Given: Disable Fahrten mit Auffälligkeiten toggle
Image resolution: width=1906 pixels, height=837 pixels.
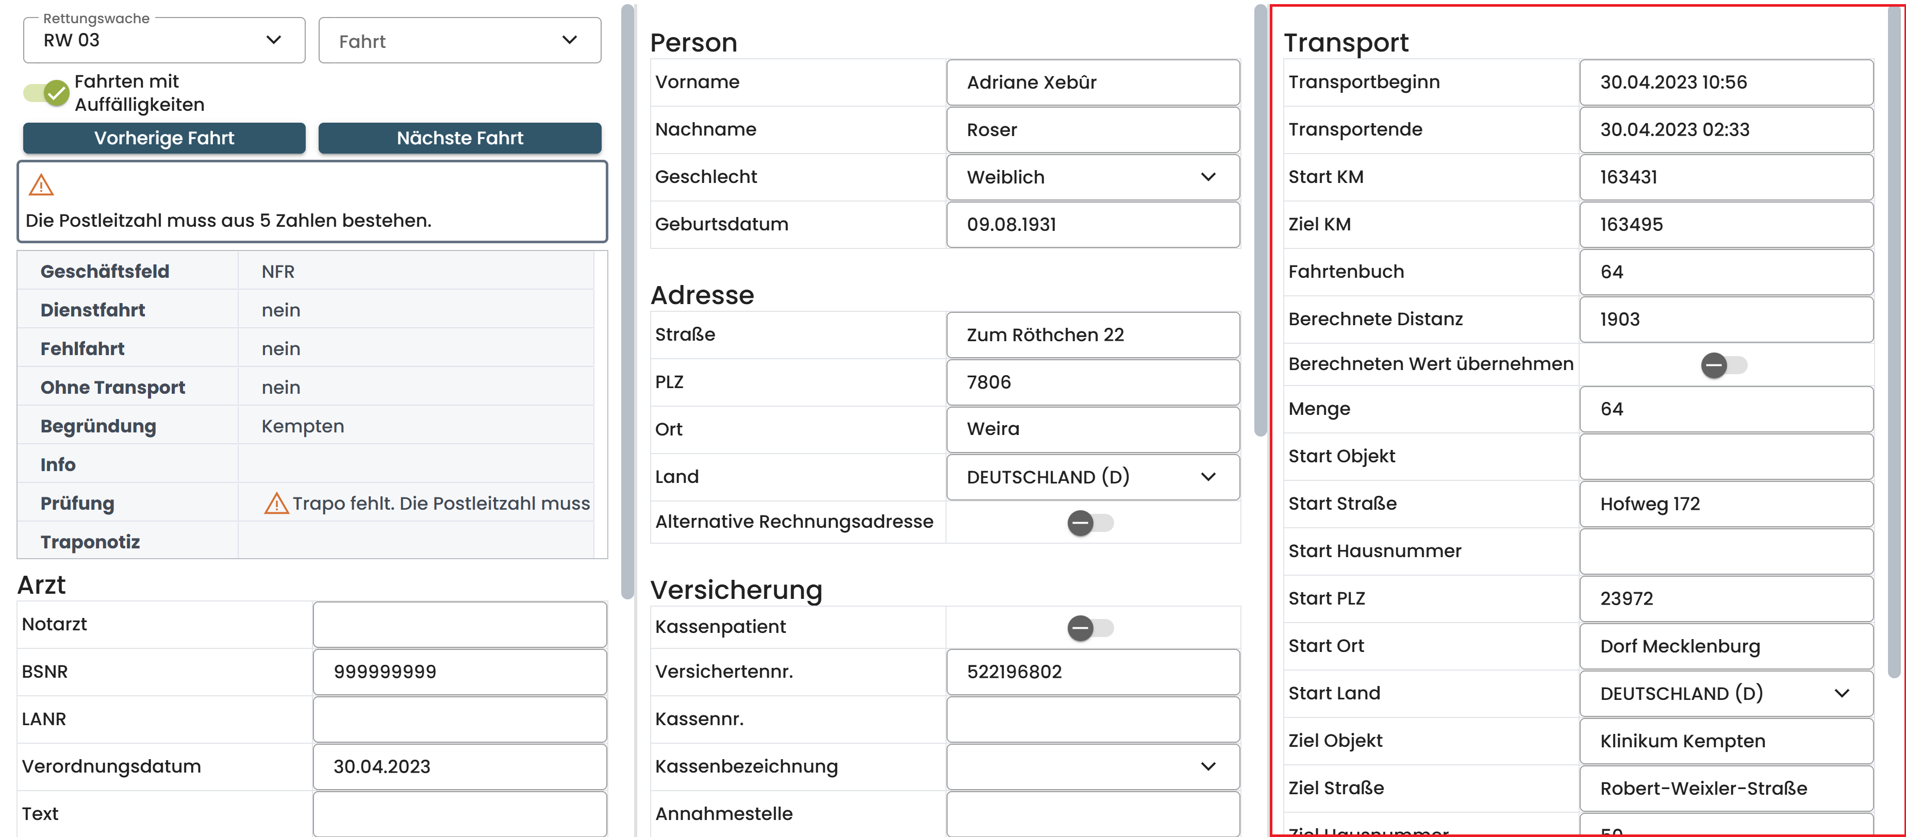Looking at the screenshot, I should (x=46, y=93).
